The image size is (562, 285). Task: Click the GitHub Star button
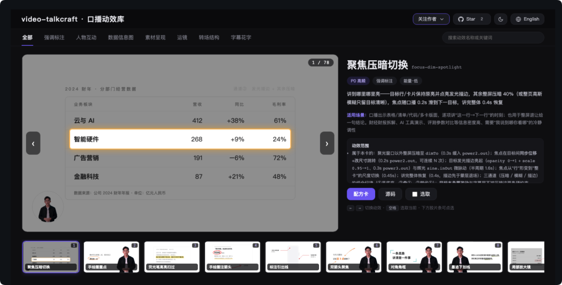471,19
